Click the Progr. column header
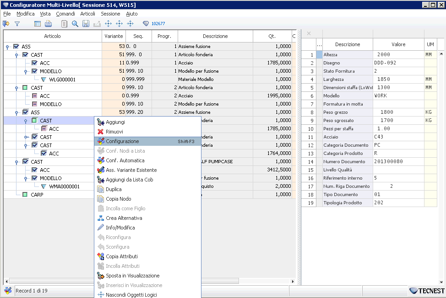Image resolution: width=446 pixels, height=298 pixels. [x=164, y=36]
